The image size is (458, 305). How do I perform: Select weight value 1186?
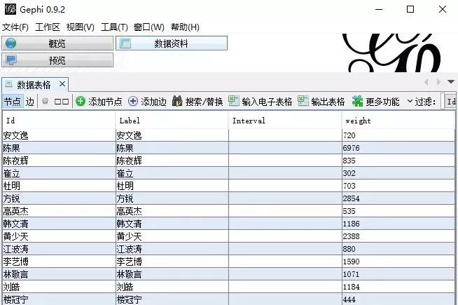point(398,224)
